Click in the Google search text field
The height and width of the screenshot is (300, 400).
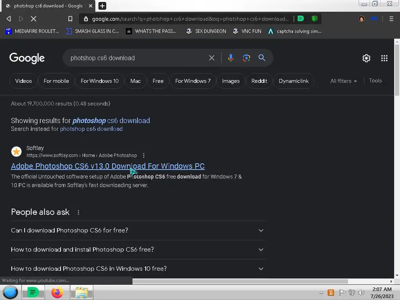[x=138, y=58]
